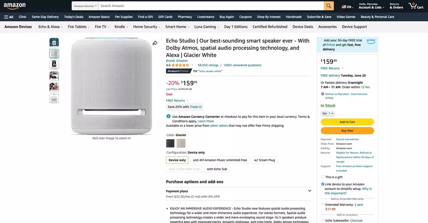The height and width of the screenshot is (223, 428).
Task: Click the Prime logo in buy box
Action: pyautogui.click(x=371, y=40)
